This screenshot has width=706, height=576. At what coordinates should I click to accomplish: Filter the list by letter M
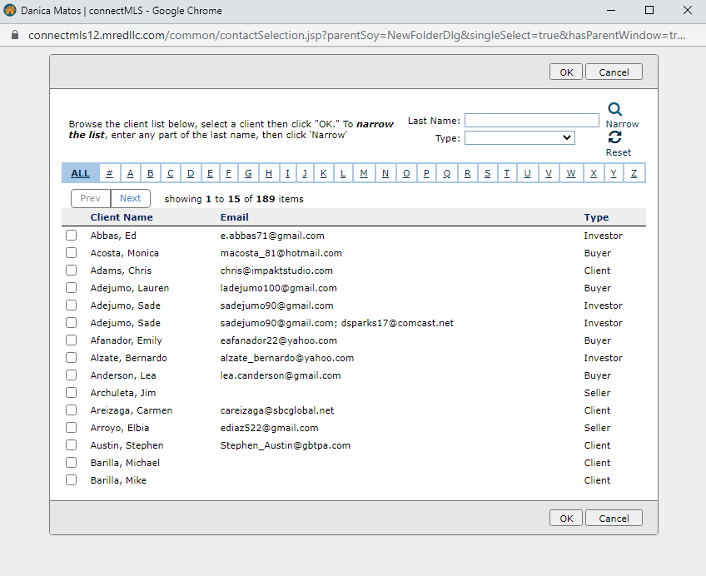tap(364, 173)
